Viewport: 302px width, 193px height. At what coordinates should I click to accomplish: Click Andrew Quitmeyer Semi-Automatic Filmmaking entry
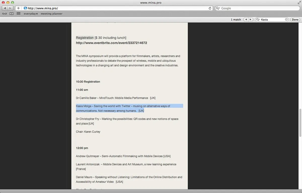pyautogui.click(x=123, y=156)
